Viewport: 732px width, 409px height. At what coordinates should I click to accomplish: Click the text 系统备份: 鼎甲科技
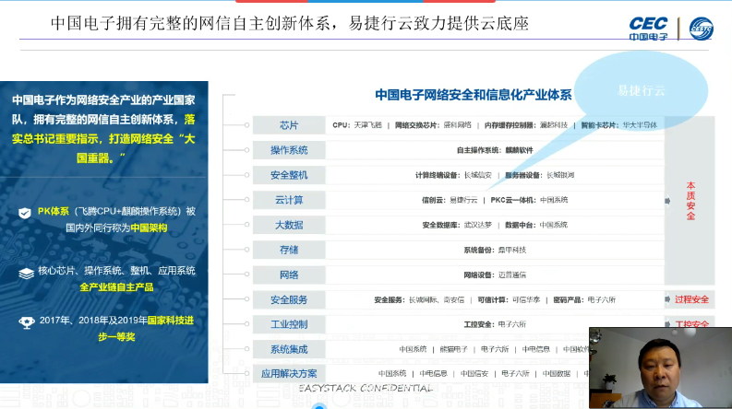tap(495, 251)
